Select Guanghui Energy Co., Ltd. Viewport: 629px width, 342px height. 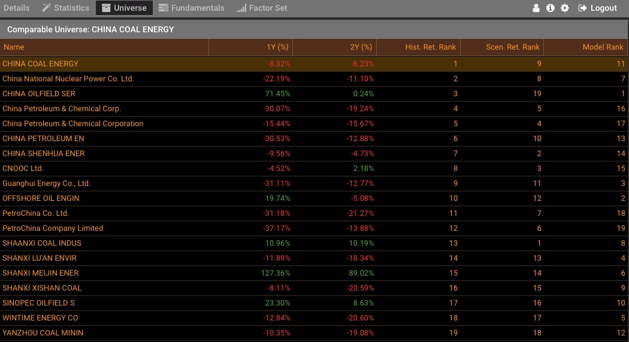(x=314, y=184)
